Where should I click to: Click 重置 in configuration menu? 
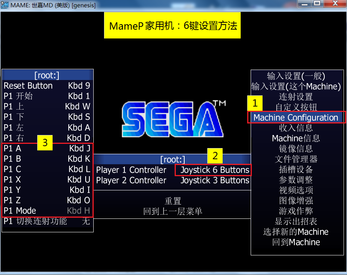(173, 201)
